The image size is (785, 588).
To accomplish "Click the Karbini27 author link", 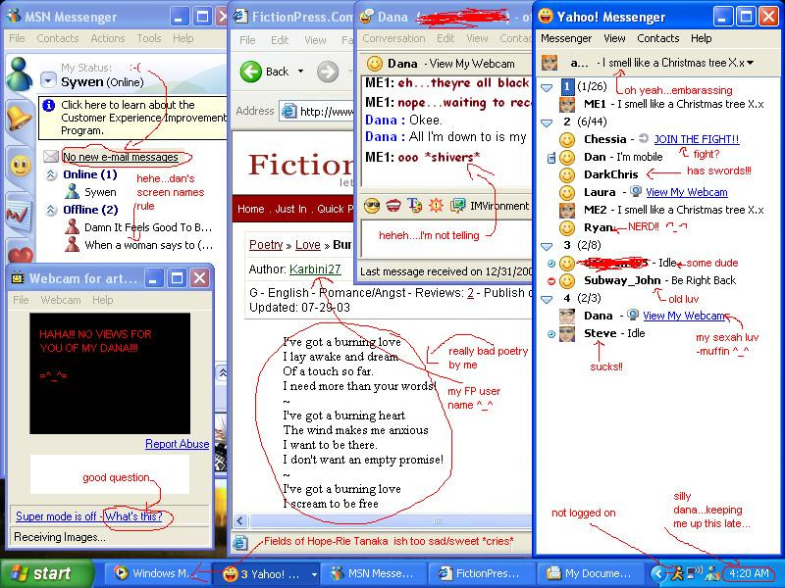I will pos(315,269).
